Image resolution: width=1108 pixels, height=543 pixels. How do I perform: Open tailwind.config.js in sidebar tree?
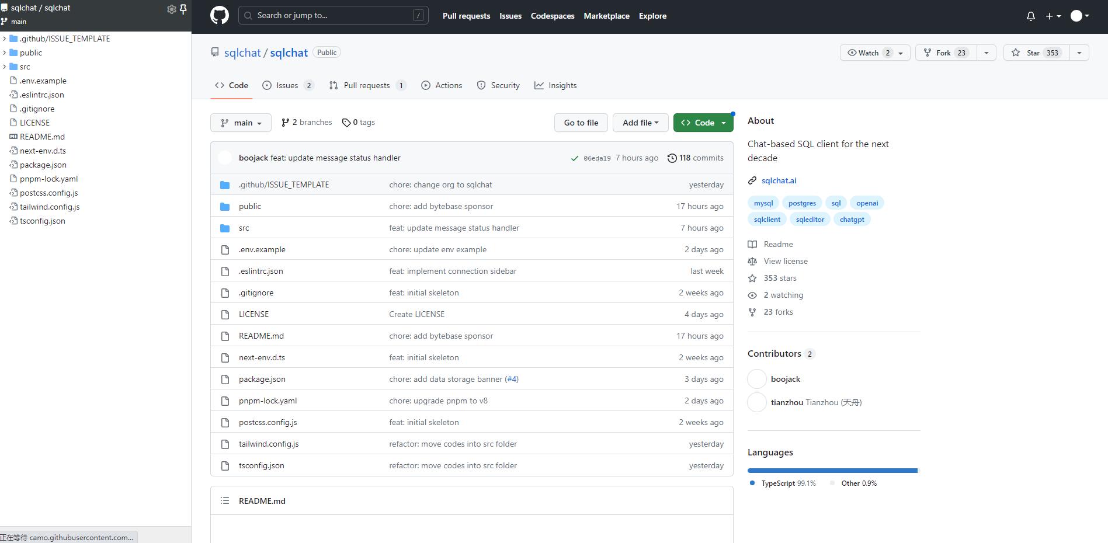pyautogui.click(x=50, y=207)
